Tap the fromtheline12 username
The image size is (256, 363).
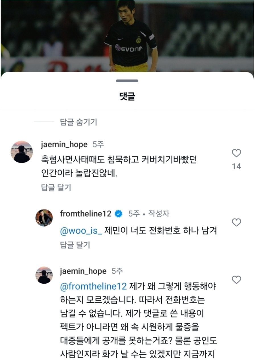pyautogui.click(x=86, y=214)
